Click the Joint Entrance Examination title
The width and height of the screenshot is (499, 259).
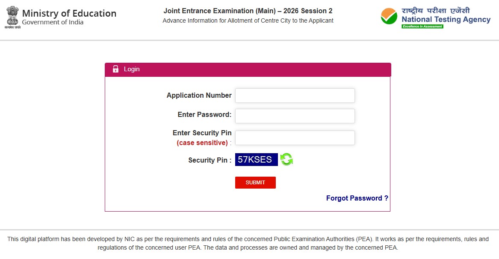point(248,11)
